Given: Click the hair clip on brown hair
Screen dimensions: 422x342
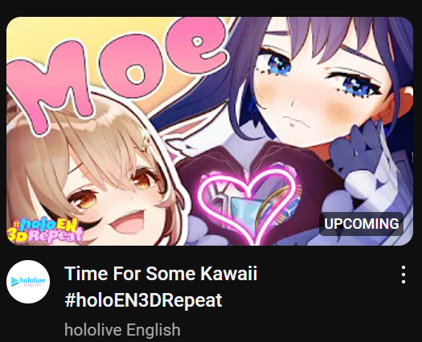Looking at the screenshot, I should pos(146,141).
